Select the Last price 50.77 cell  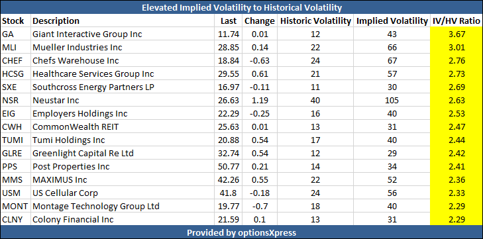point(229,166)
